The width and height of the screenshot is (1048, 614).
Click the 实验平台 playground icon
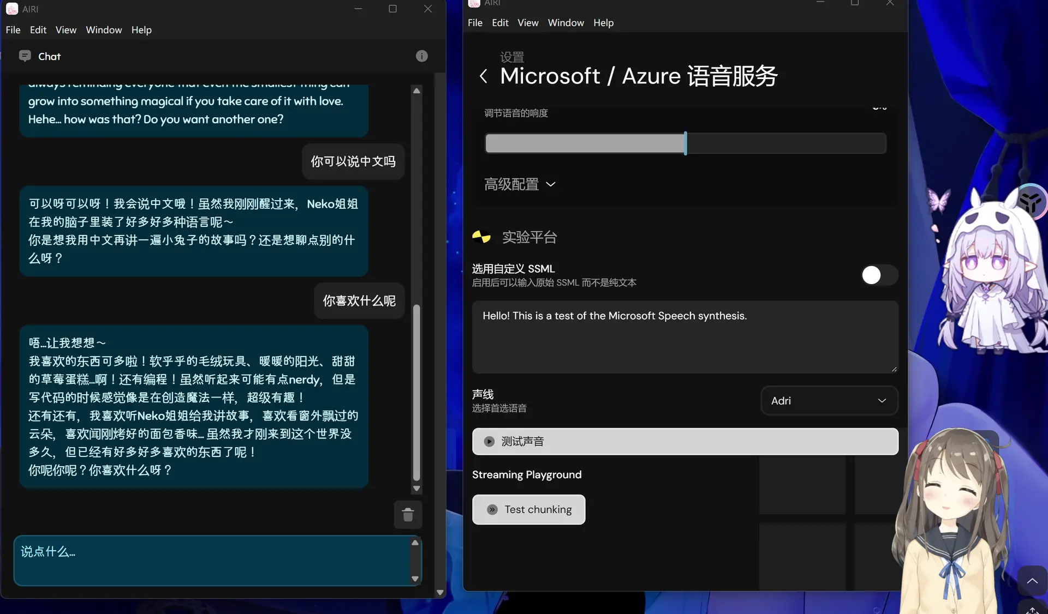click(481, 237)
